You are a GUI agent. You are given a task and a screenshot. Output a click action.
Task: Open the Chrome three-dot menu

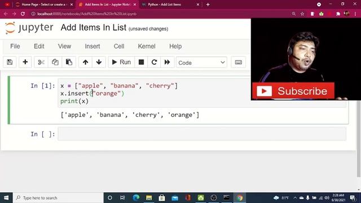(x=355, y=14)
